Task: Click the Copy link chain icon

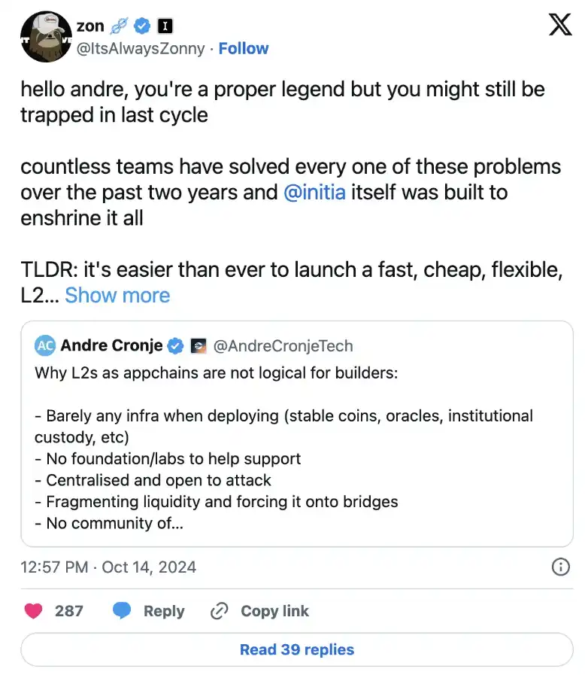Action: tap(220, 611)
